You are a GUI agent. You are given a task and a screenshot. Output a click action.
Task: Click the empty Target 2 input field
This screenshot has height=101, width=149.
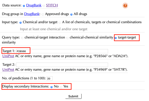click(x=62, y=65)
